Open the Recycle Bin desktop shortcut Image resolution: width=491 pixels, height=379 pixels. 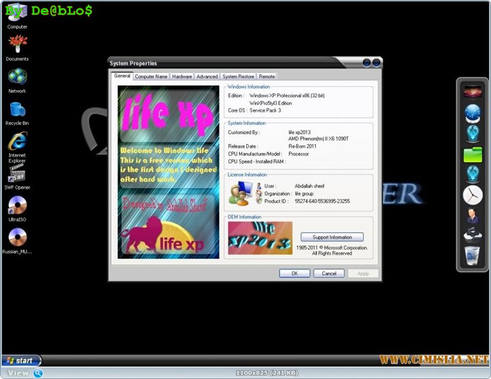pos(17,109)
